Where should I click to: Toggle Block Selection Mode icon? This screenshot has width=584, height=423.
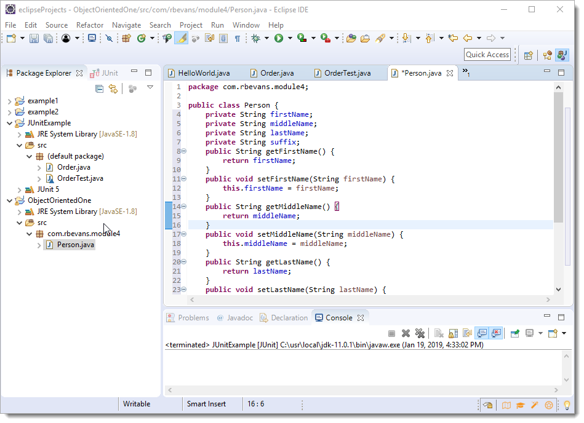(223, 38)
